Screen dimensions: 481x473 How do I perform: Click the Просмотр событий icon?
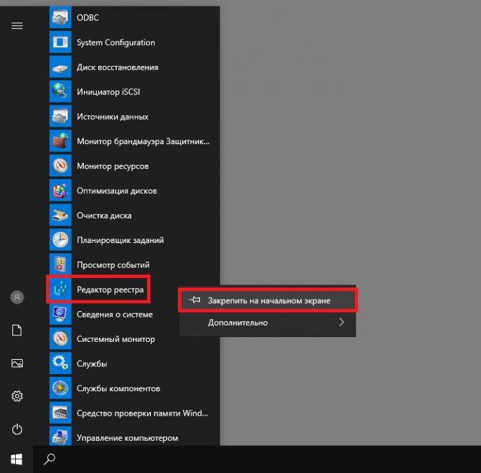pos(60,264)
